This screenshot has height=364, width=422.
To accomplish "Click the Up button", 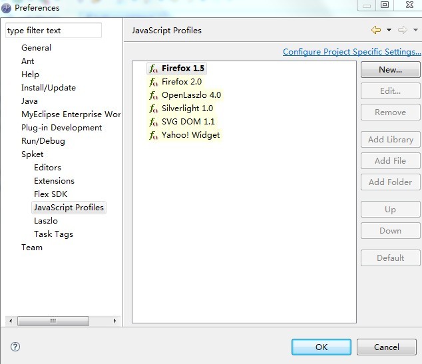I will coord(390,210).
